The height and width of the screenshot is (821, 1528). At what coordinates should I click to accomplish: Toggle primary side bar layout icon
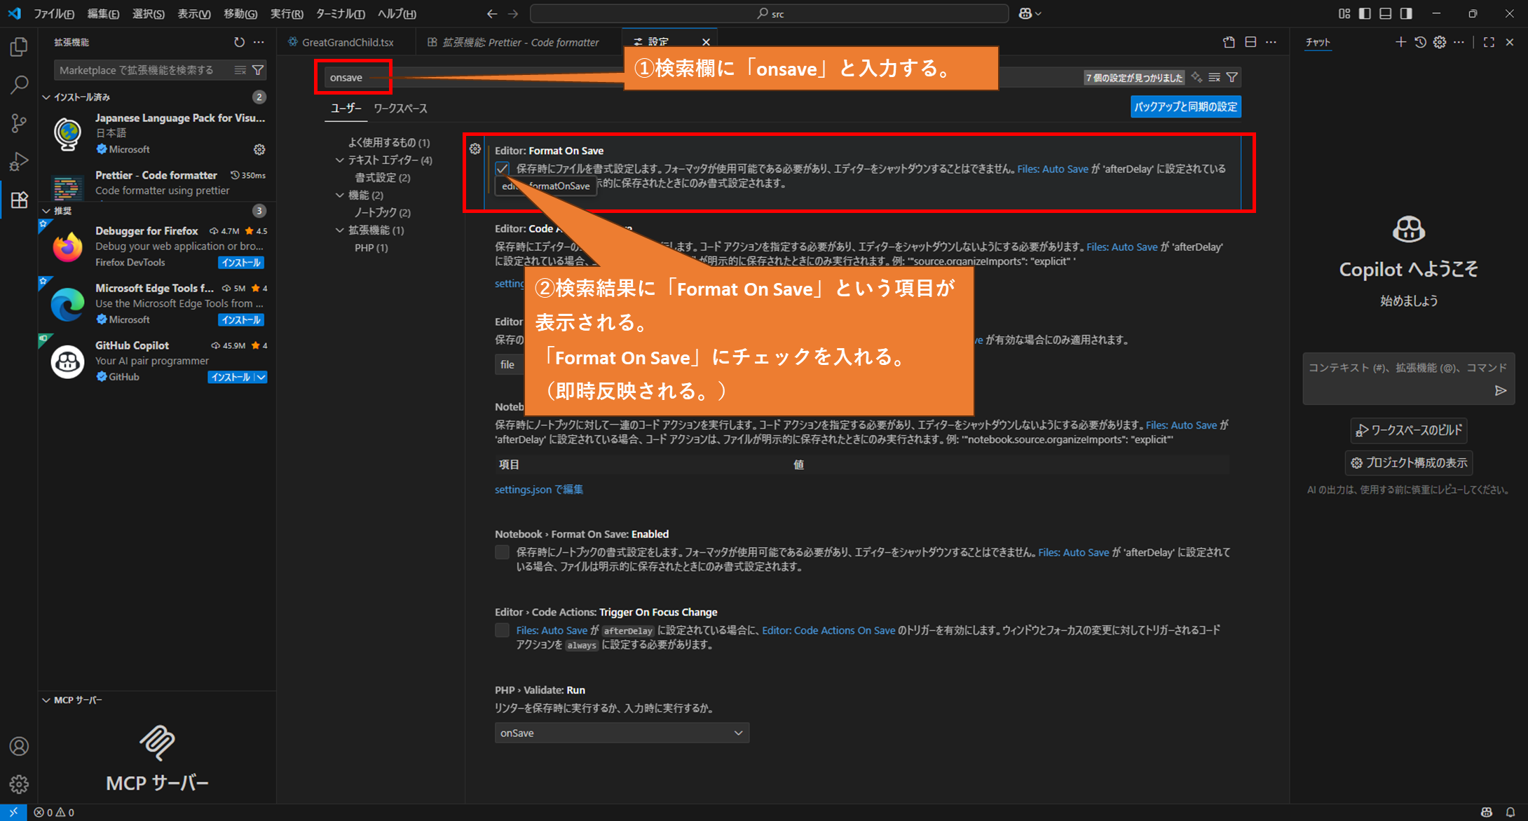pyautogui.click(x=1365, y=13)
